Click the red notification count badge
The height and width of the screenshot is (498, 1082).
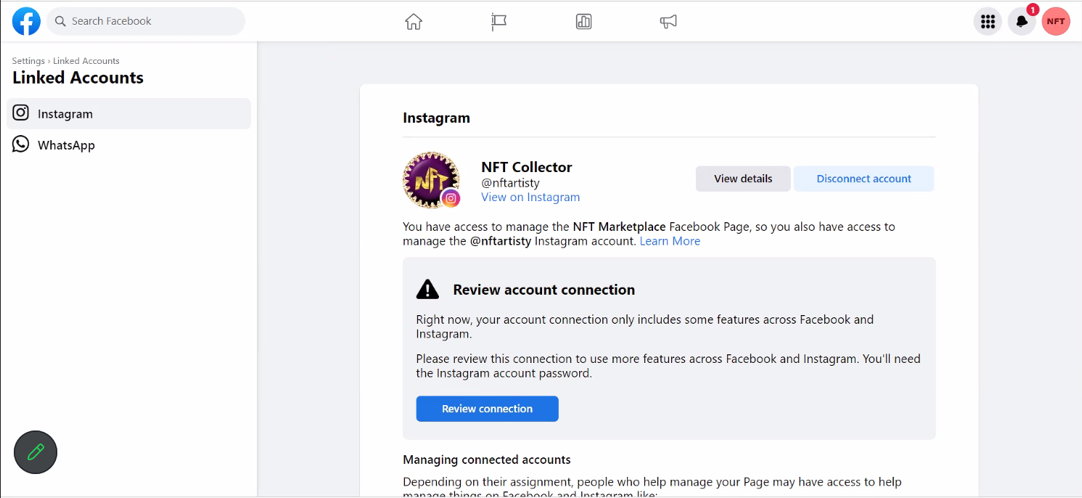click(x=1033, y=10)
